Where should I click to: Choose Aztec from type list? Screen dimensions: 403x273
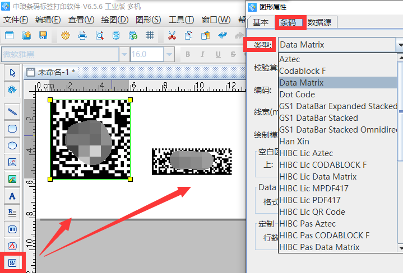[338, 59]
